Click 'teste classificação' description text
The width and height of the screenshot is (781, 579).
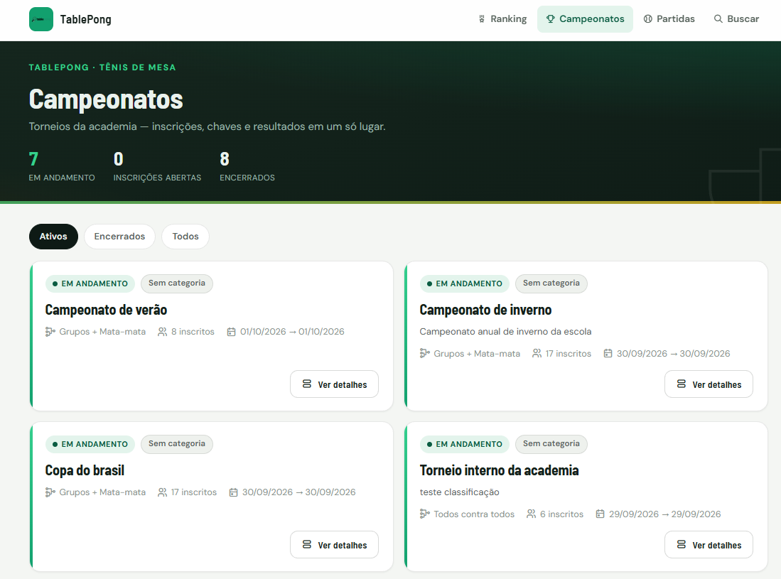(x=459, y=492)
